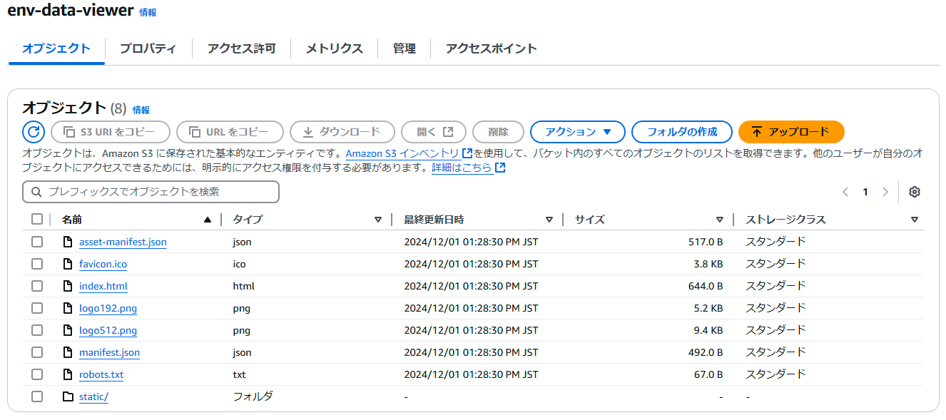
Task: Sort by ストレージクラス column arrow
Action: [x=915, y=220]
